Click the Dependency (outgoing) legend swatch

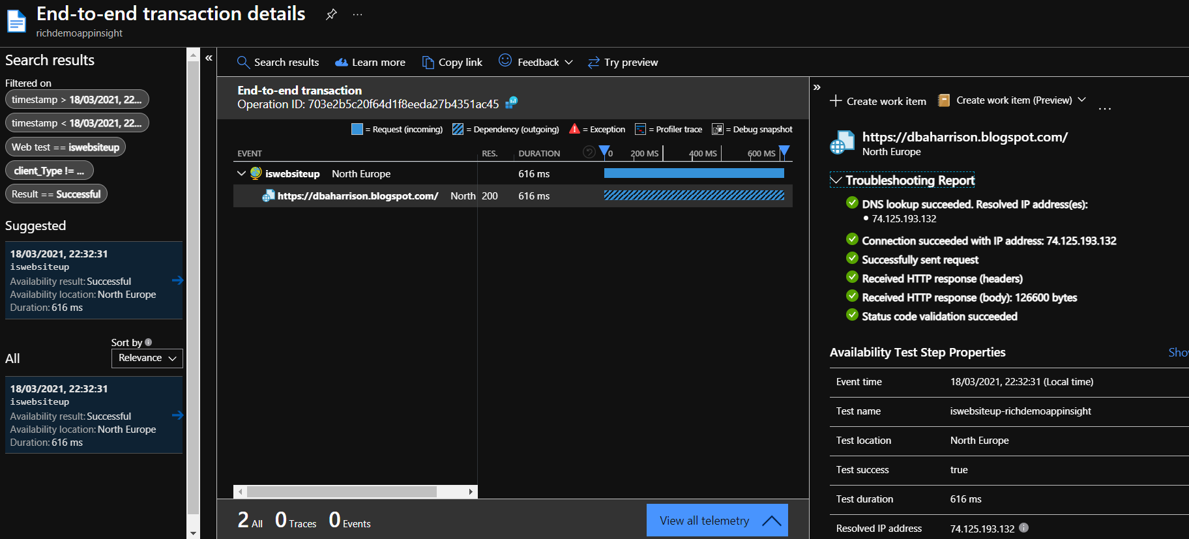click(x=458, y=129)
